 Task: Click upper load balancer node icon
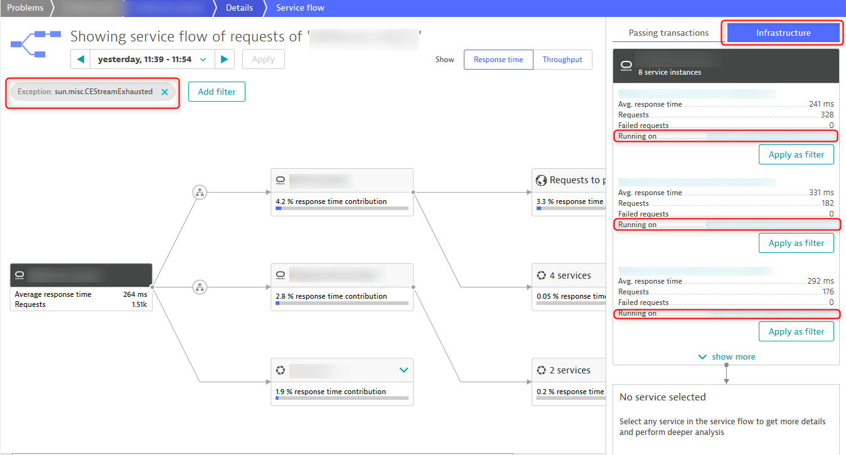[x=200, y=193]
